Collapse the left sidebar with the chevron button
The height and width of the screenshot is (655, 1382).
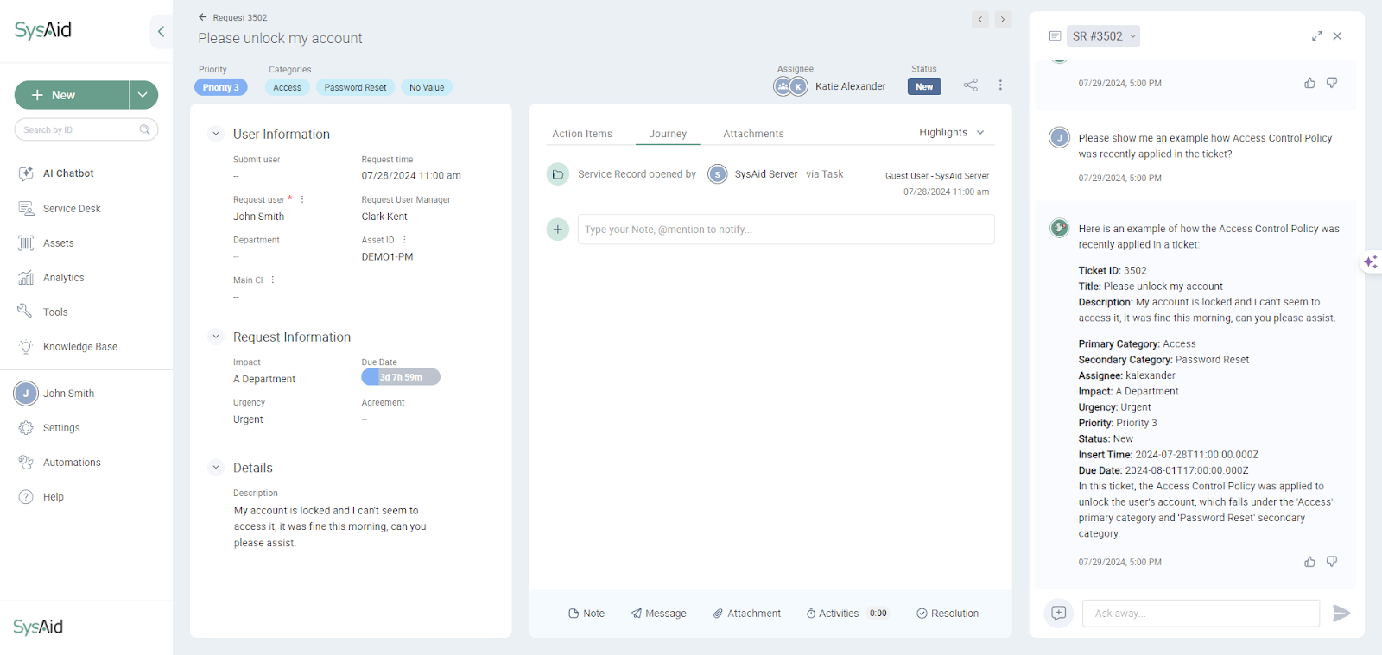161,32
